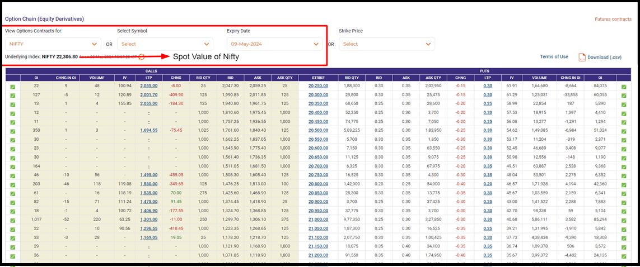
Task: Open the Futures contracts link
Action: [613, 19]
